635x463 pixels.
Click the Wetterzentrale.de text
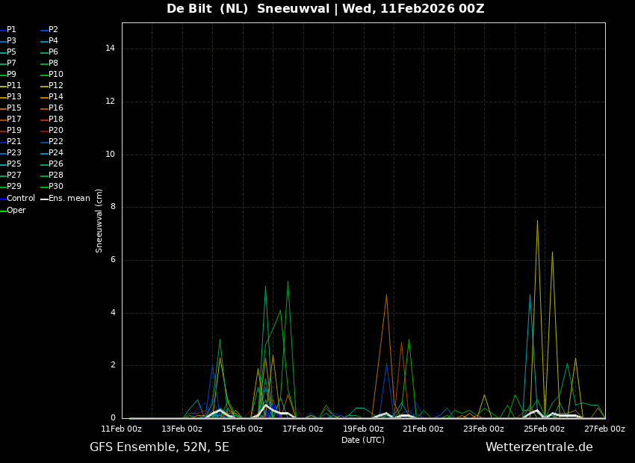[x=539, y=447]
